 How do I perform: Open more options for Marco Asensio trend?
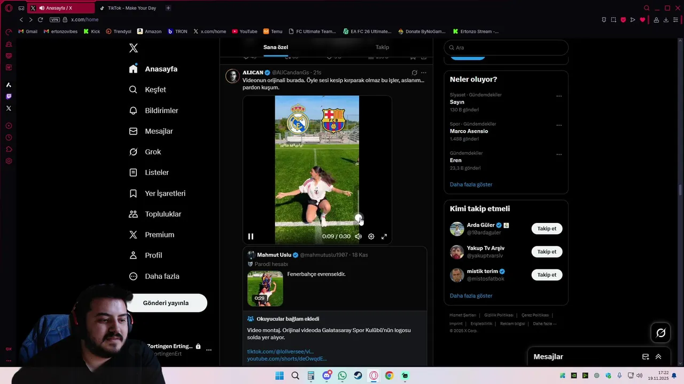click(559, 125)
